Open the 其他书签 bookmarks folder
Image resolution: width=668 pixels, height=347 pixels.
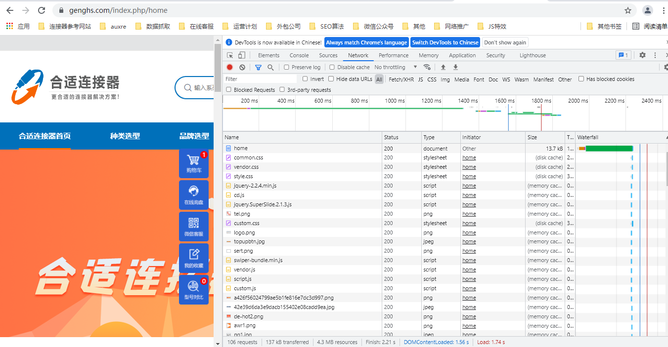point(604,26)
